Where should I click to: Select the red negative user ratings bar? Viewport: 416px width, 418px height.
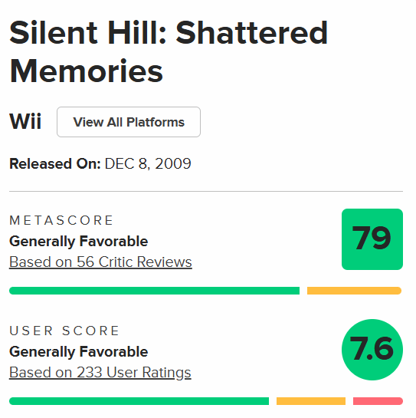[x=378, y=401]
